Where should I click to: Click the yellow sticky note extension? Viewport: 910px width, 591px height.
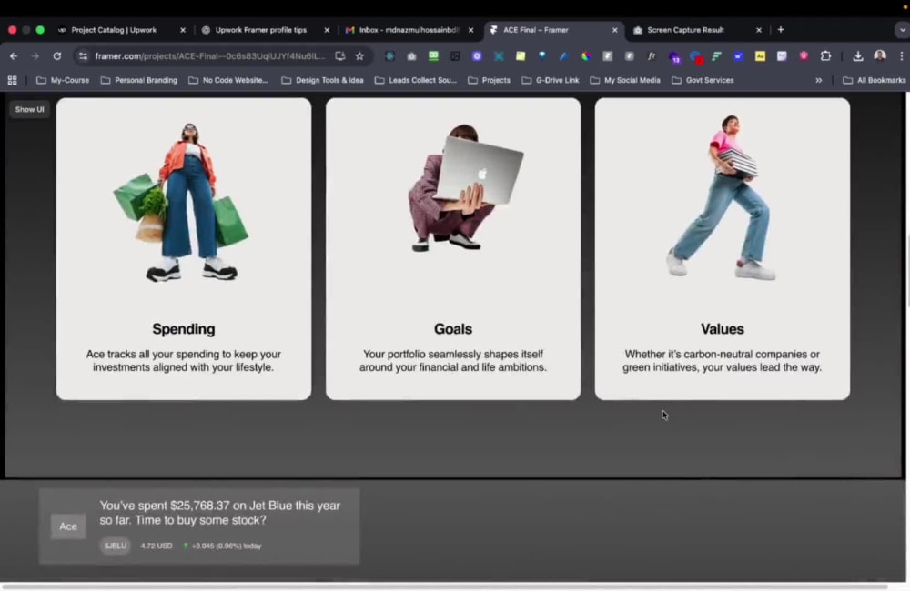[x=521, y=56]
